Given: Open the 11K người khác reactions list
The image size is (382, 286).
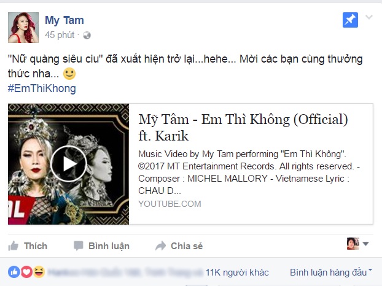Looking at the screenshot, I should pyautogui.click(x=237, y=272).
